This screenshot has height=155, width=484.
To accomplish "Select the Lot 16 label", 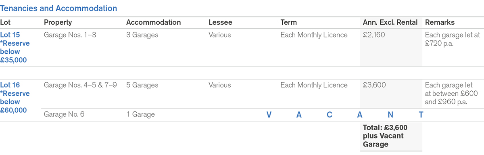I will coord(10,85).
